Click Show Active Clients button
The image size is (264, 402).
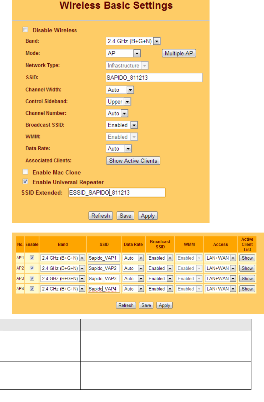pyautogui.click(x=133, y=161)
